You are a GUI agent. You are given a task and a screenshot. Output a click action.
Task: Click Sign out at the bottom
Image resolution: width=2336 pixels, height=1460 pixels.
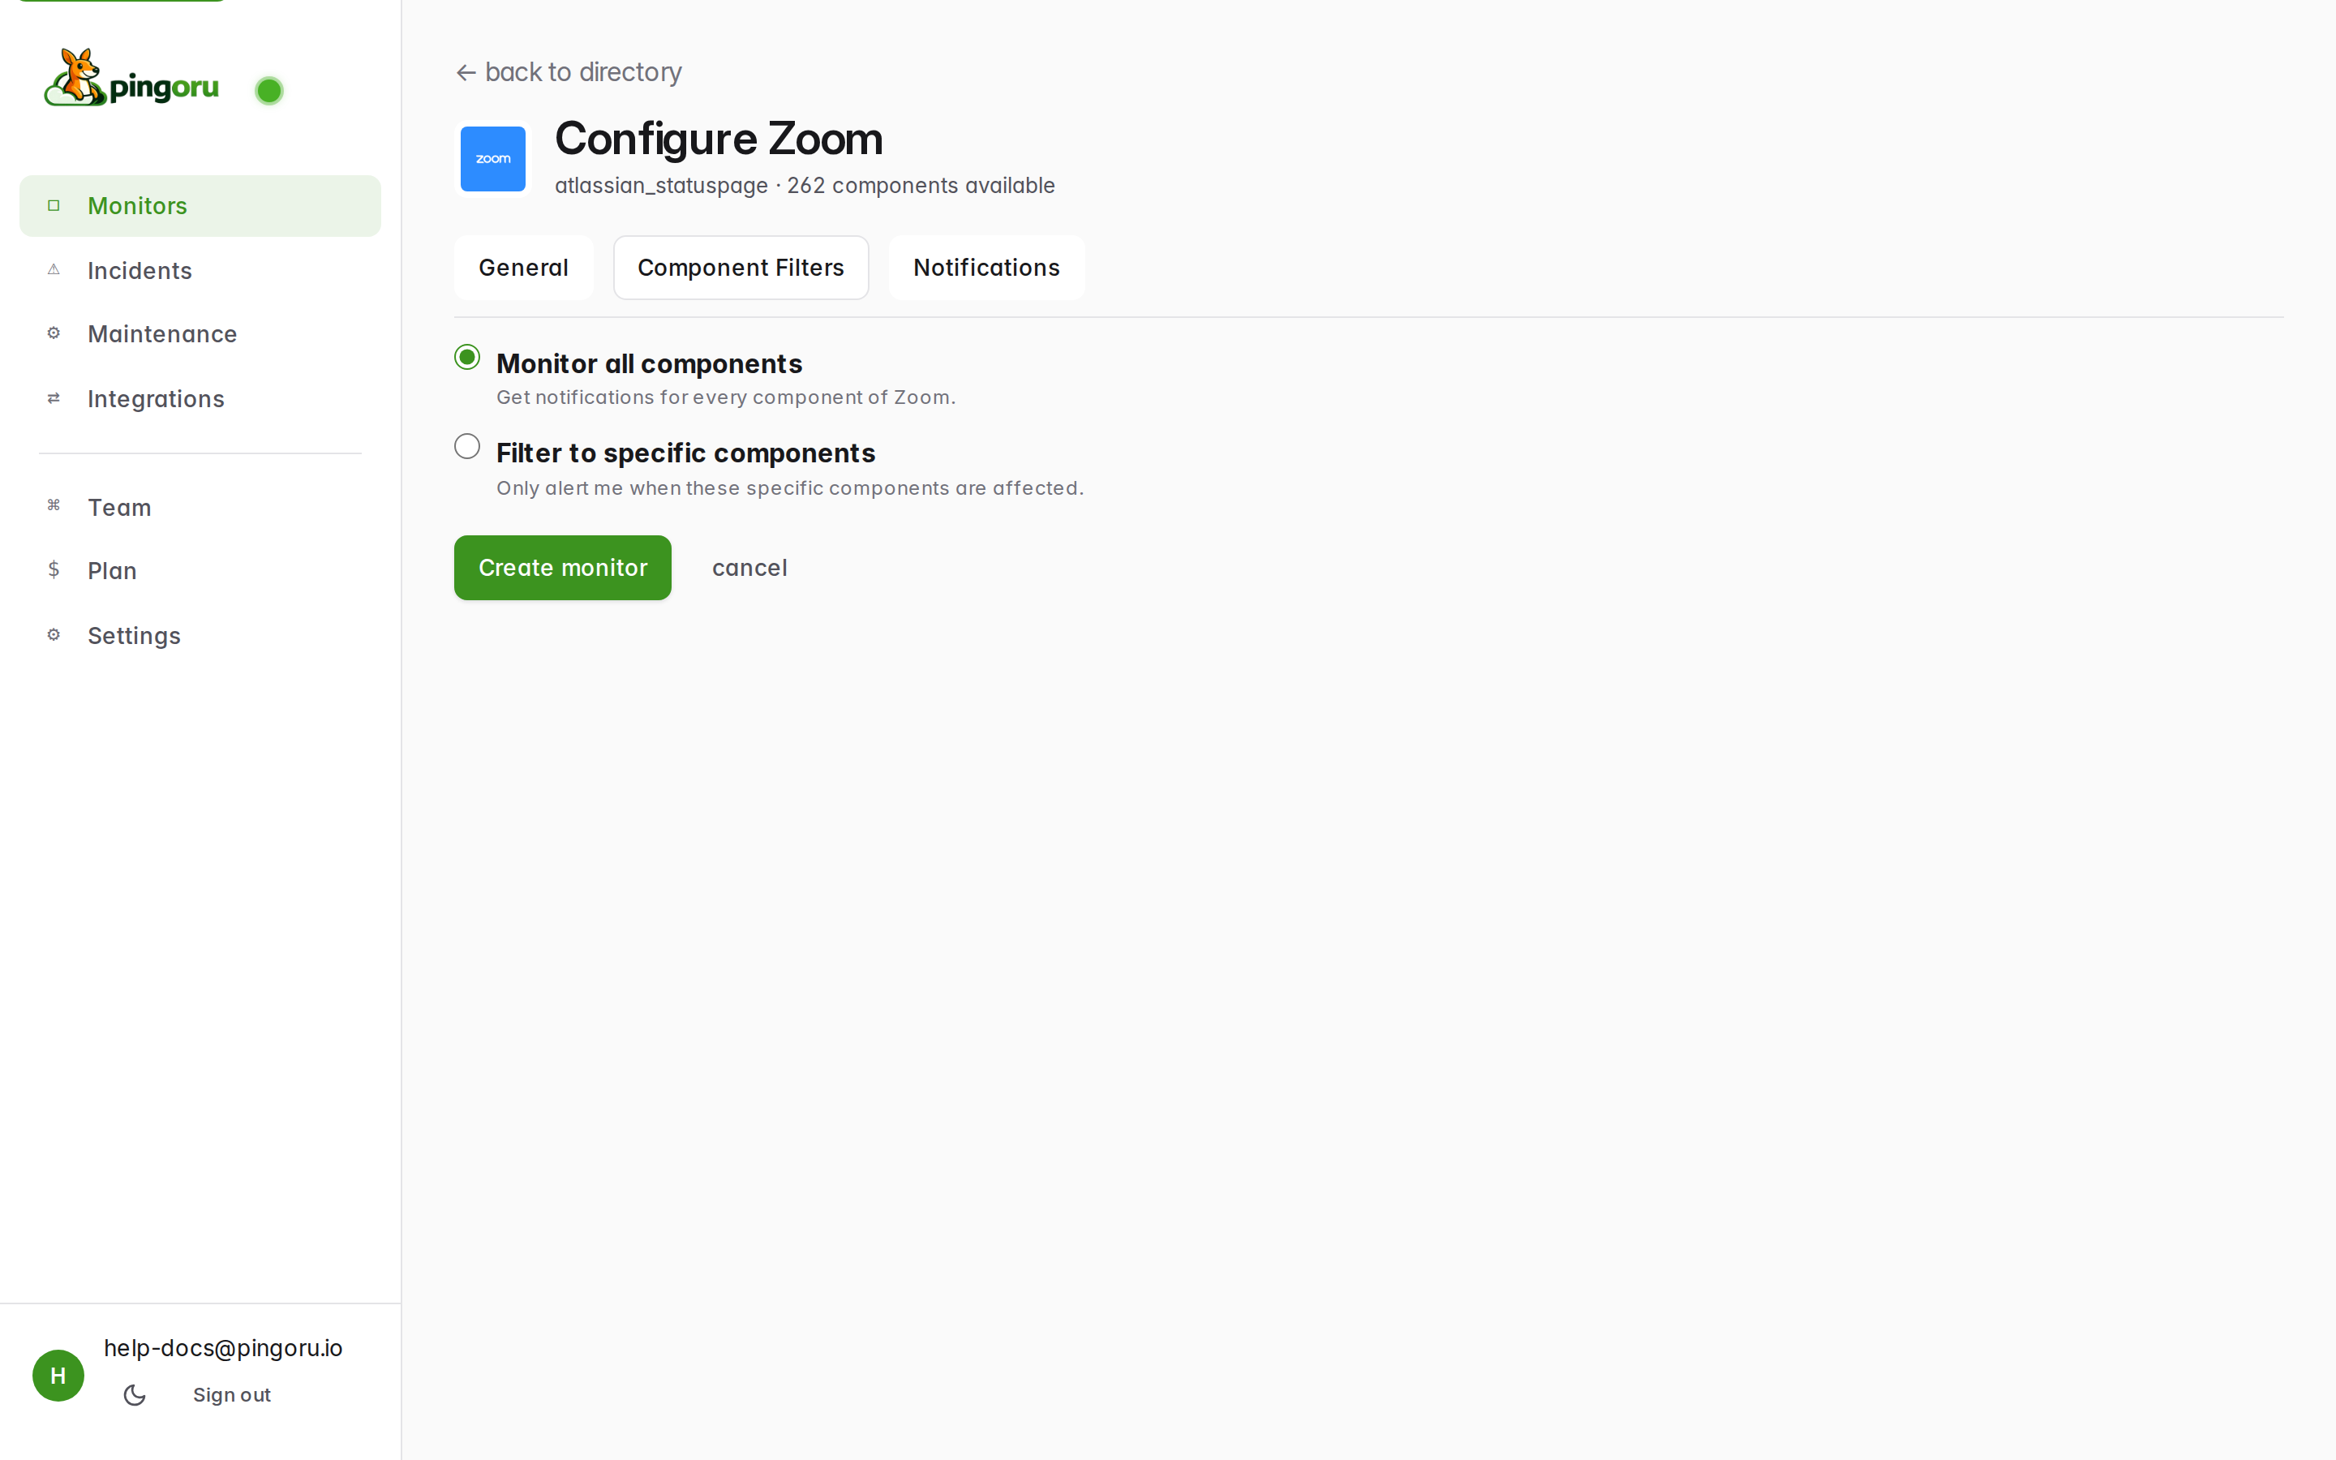click(x=230, y=1394)
